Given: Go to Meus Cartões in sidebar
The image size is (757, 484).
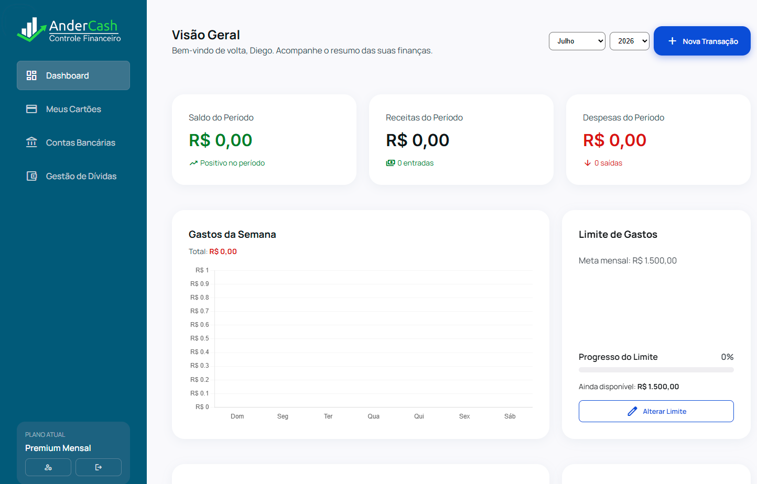Looking at the screenshot, I should pyautogui.click(x=73, y=109).
